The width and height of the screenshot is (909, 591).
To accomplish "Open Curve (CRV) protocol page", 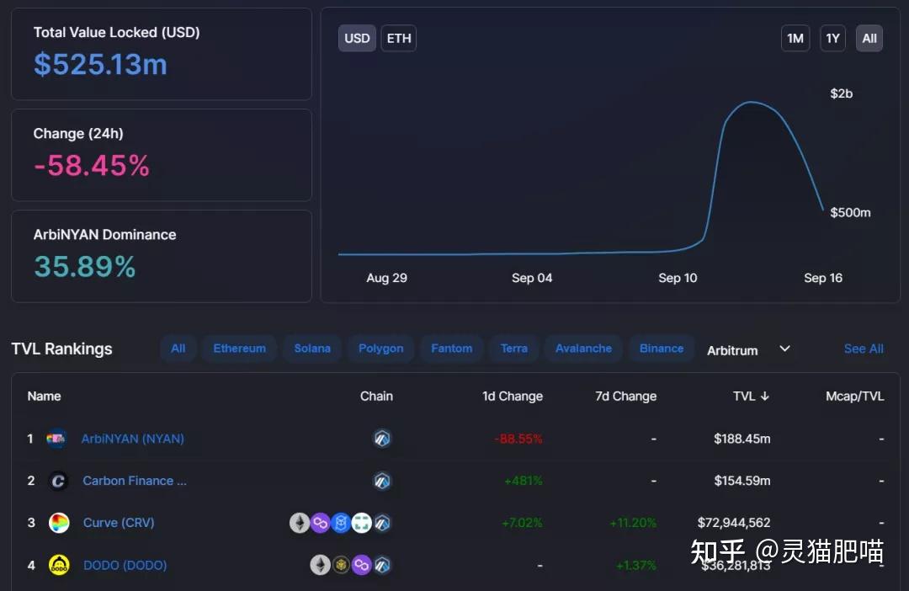I will click(x=119, y=523).
